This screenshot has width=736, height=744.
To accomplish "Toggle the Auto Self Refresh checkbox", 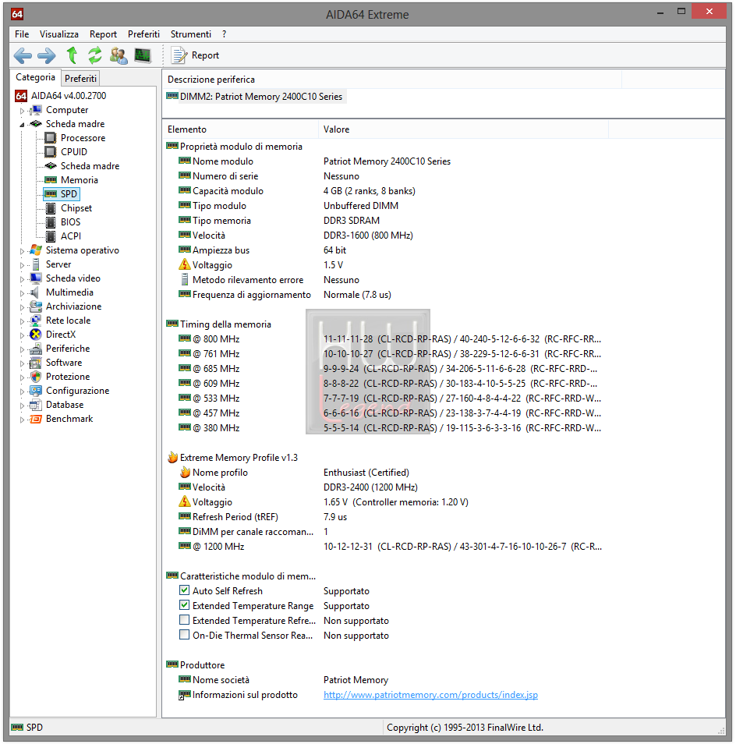I will pyautogui.click(x=185, y=590).
